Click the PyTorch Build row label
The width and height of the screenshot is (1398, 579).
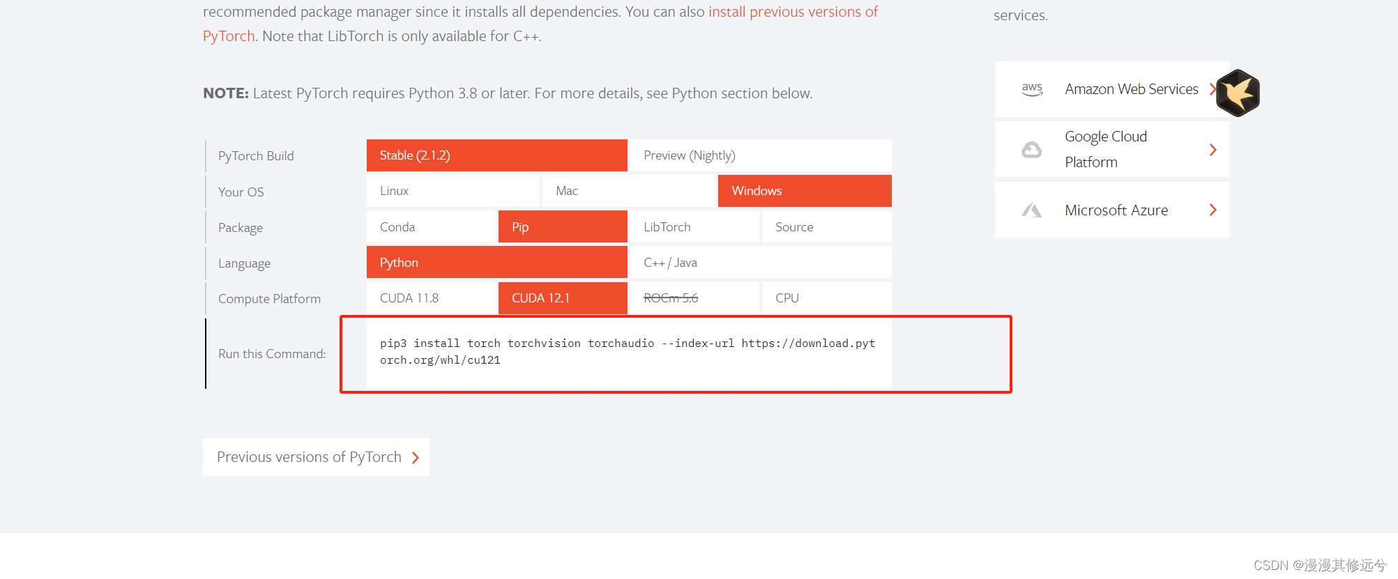tap(256, 156)
